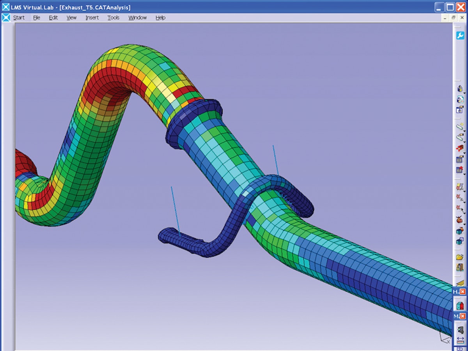Click the door exit icon below folder

459,268
